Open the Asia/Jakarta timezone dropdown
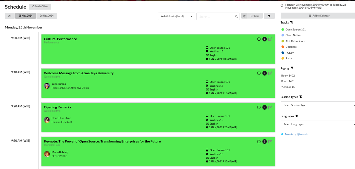The width and height of the screenshot is (355, 169). tap(176, 16)
